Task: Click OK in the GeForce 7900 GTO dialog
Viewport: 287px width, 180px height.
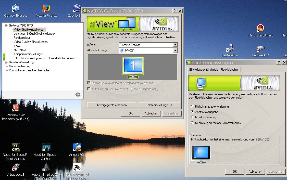Action: click(131, 113)
